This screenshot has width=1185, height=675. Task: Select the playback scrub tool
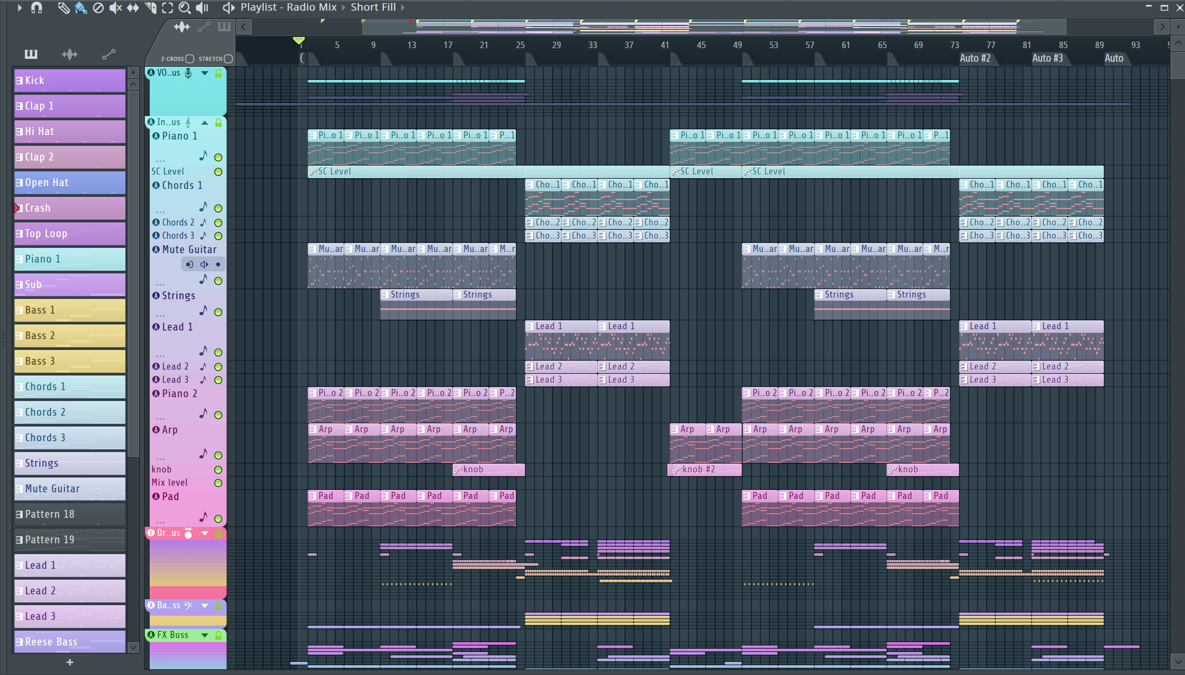pyautogui.click(x=202, y=7)
